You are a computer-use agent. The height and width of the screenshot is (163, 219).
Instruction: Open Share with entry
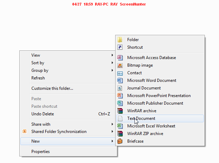pos(68,124)
